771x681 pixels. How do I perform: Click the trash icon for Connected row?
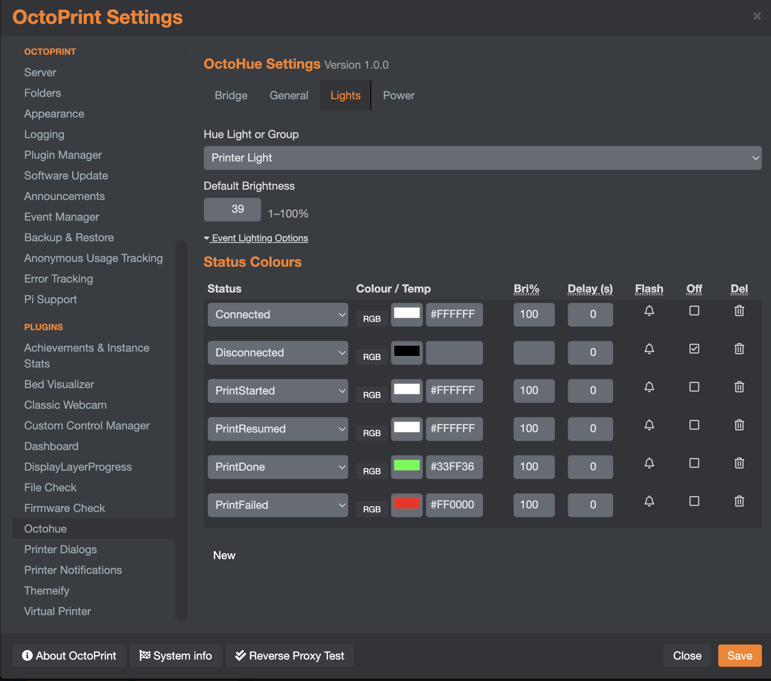[x=739, y=311]
